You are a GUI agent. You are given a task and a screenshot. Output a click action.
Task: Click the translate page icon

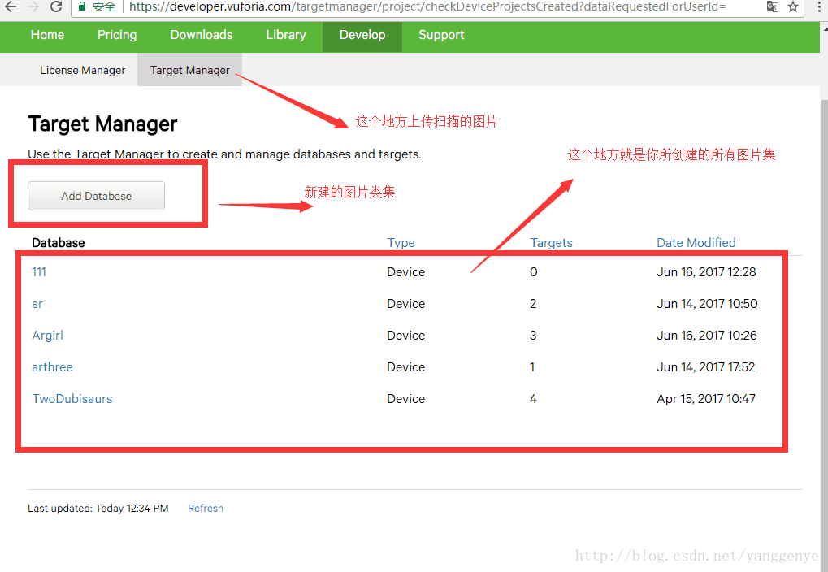[772, 6]
